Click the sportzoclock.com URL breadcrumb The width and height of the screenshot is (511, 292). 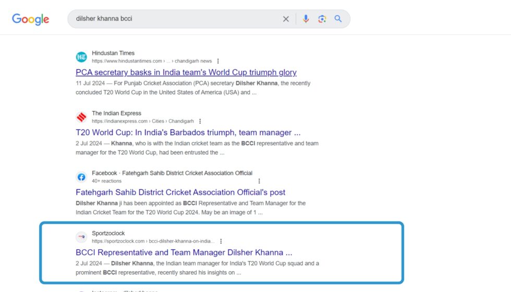(x=153, y=241)
